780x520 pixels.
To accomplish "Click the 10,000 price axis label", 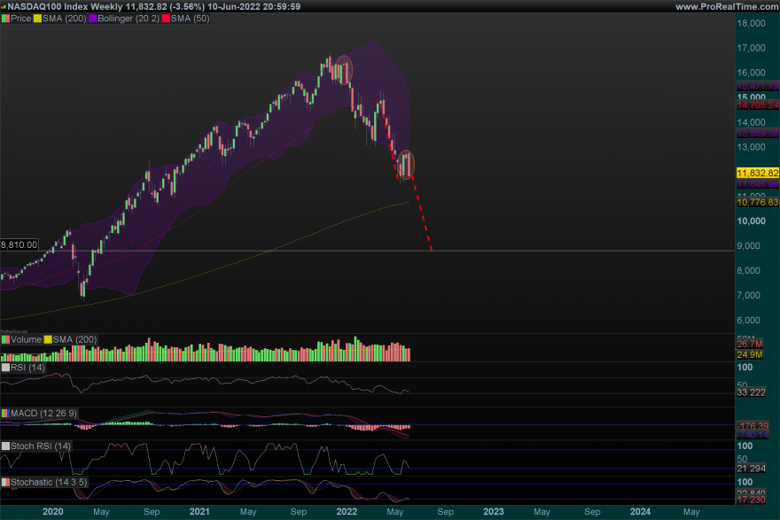I will point(751,221).
